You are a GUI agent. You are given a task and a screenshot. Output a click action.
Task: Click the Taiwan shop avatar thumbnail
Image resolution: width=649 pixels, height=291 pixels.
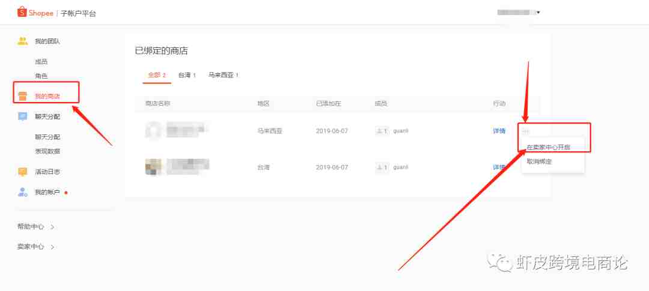[x=153, y=167]
